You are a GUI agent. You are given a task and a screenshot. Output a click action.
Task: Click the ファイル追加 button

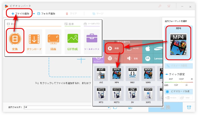click(20, 14)
